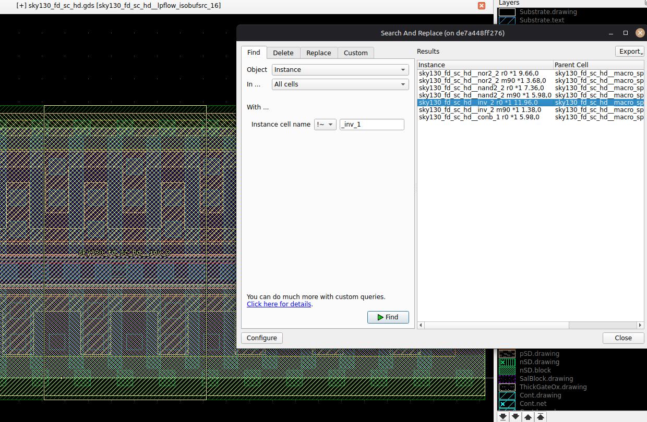The height and width of the screenshot is (422, 647).
Task: Select Substrate.drawing layer entry
Action: pos(548,12)
